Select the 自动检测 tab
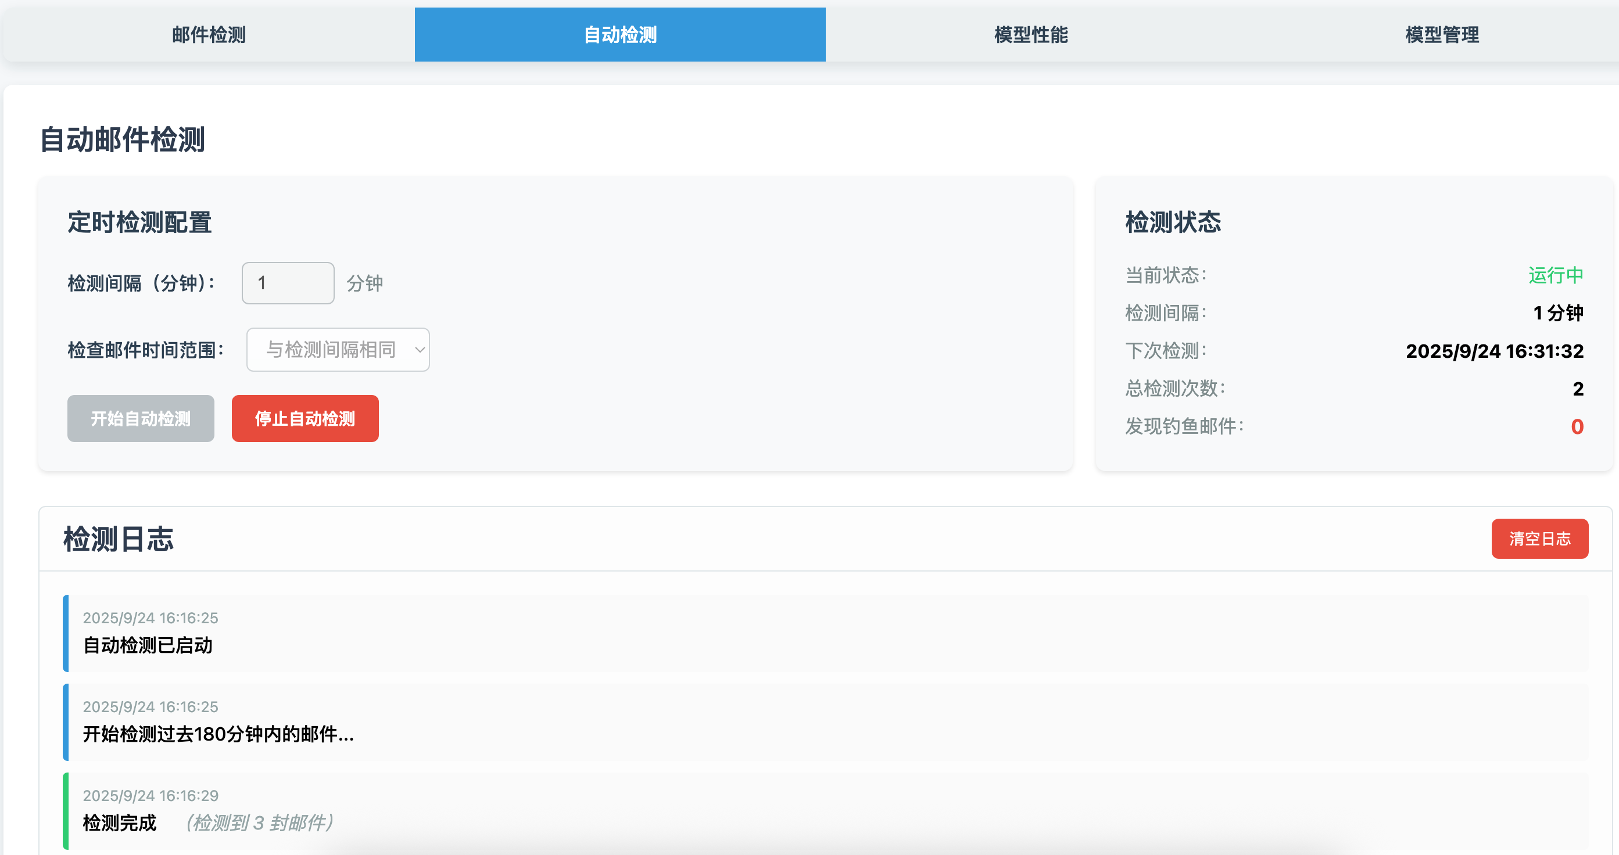 coord(620,34)
